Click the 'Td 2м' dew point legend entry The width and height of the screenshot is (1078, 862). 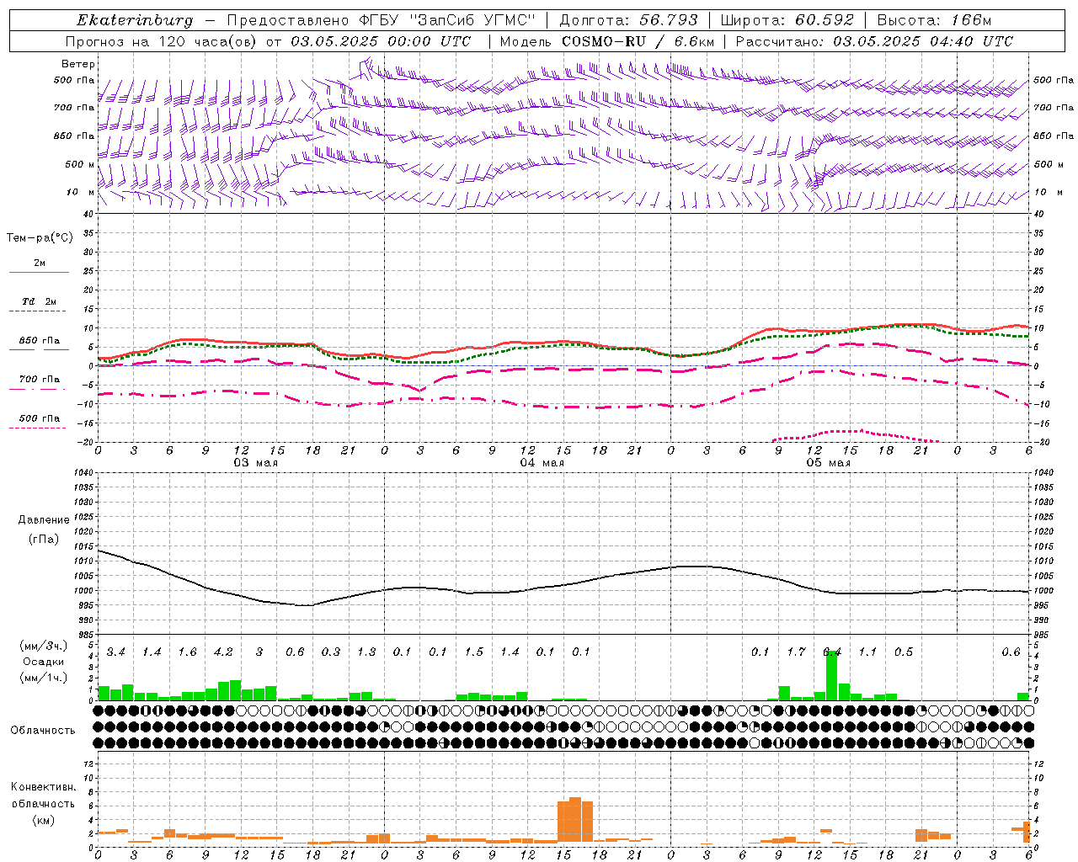(40, 301)
